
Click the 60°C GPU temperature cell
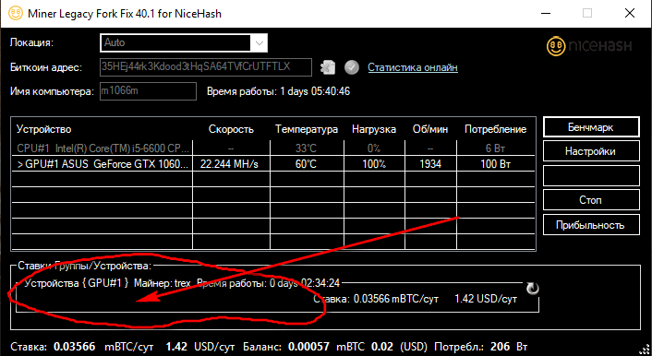pos(306,164)
